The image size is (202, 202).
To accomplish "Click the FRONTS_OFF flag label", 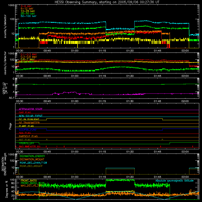I will pyautogui.click(x=27, y=143).
